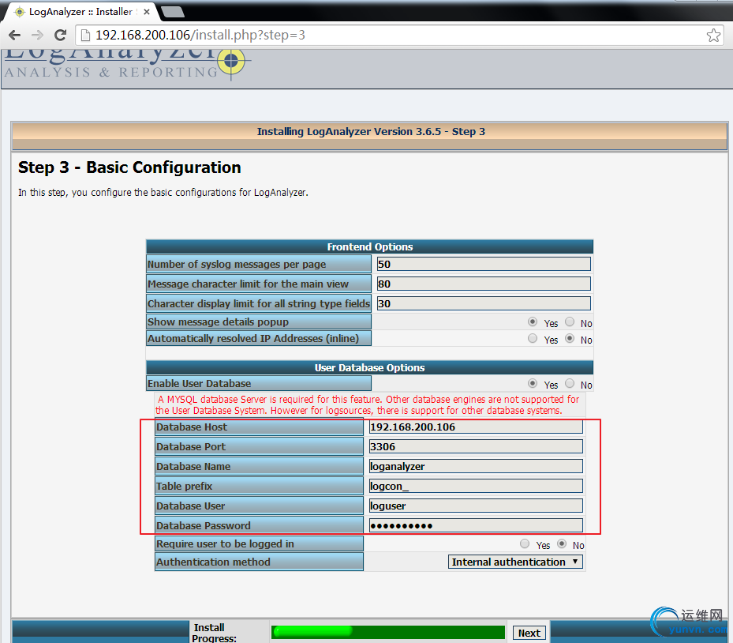Click the Table prefix field
Viewport: 733px width, 643px height.
coord(476,486)
